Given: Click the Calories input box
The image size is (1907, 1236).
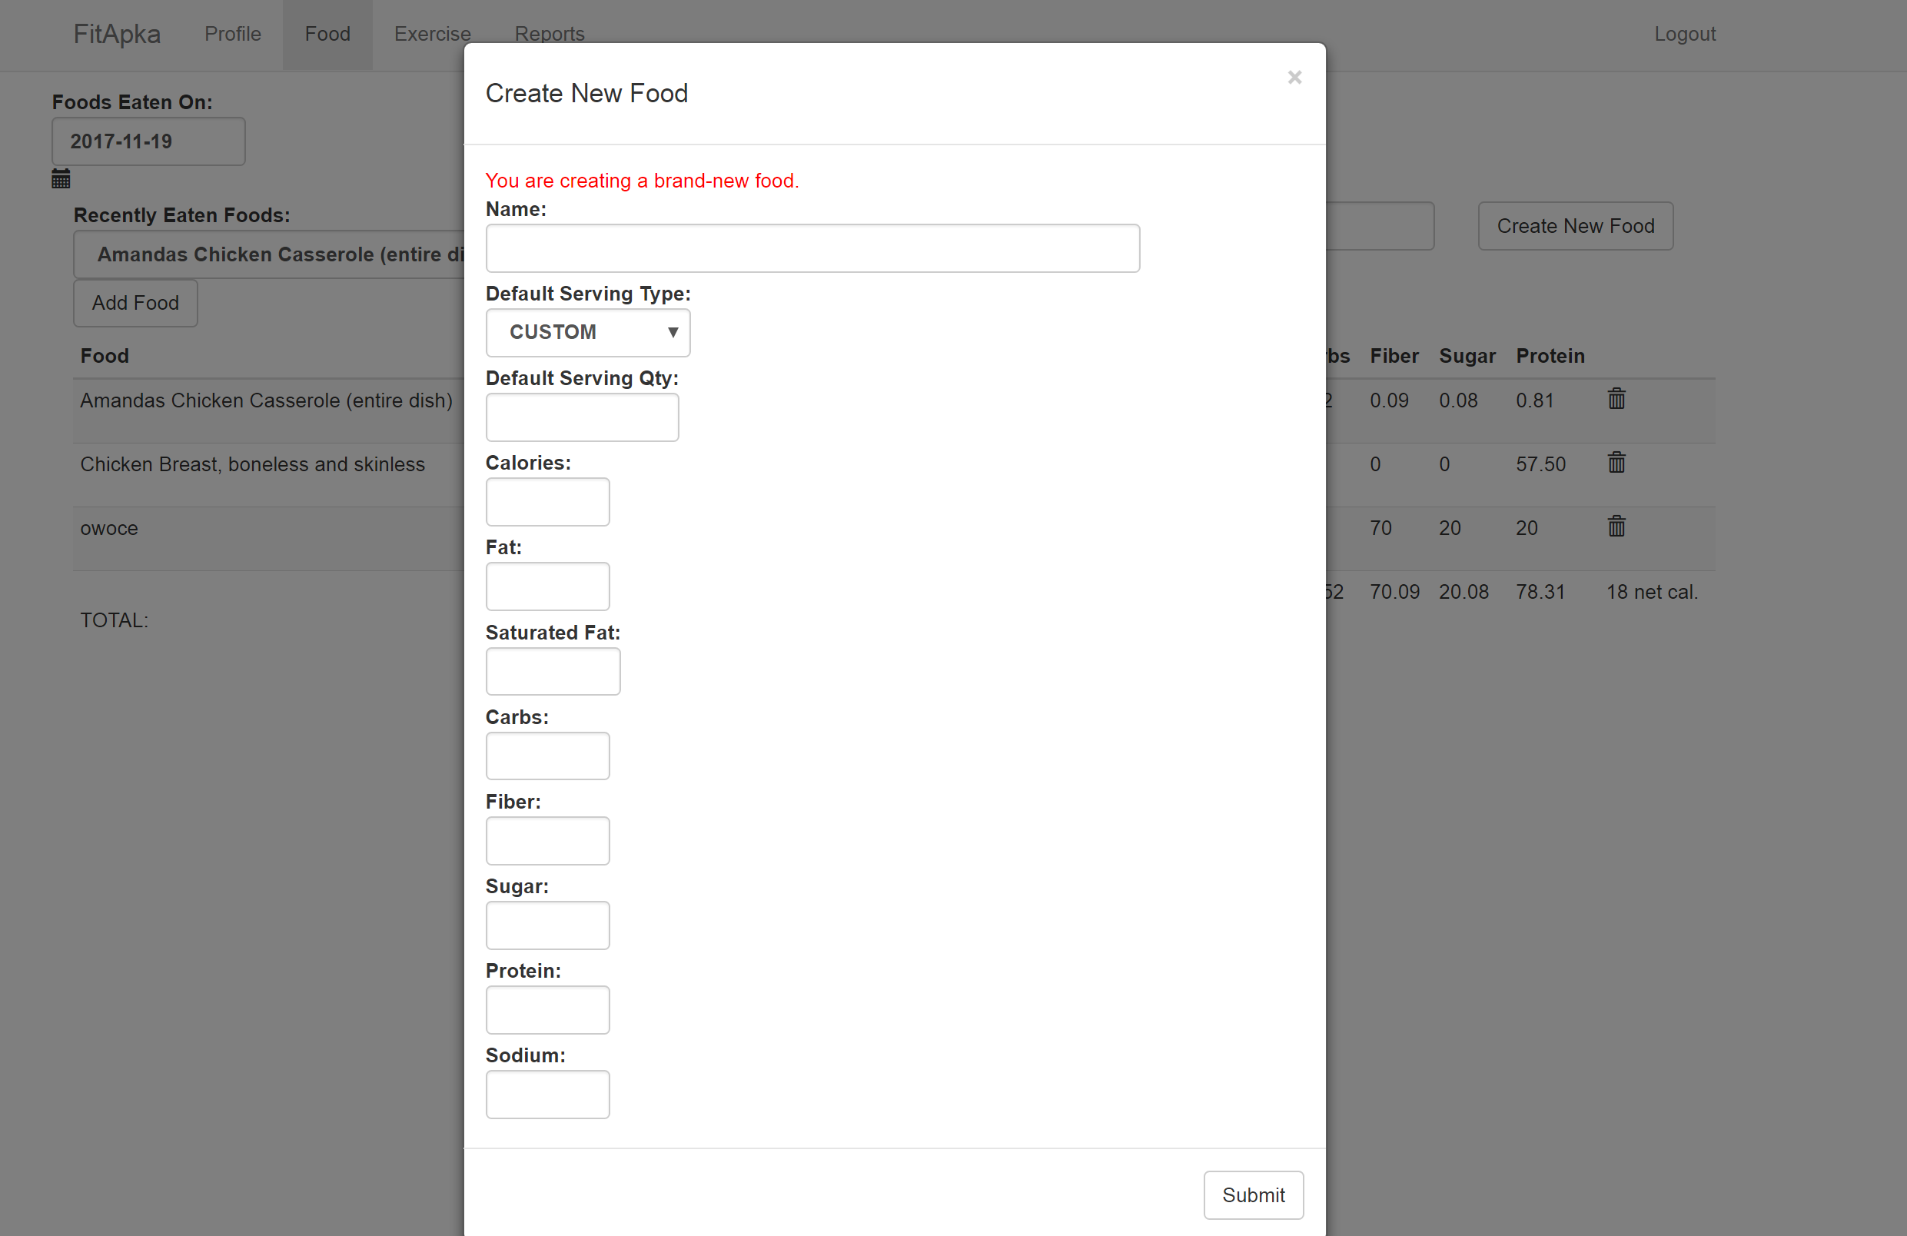Looking at the screenshot, I should [547, 502].
